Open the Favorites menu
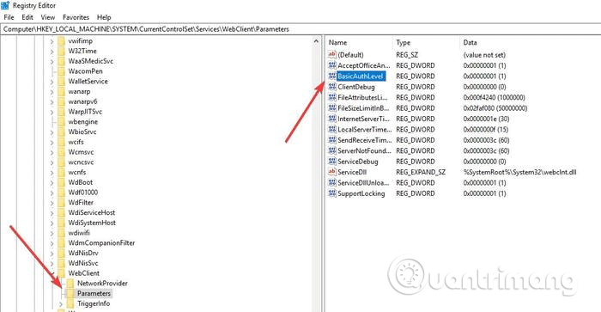 [76, 17]
